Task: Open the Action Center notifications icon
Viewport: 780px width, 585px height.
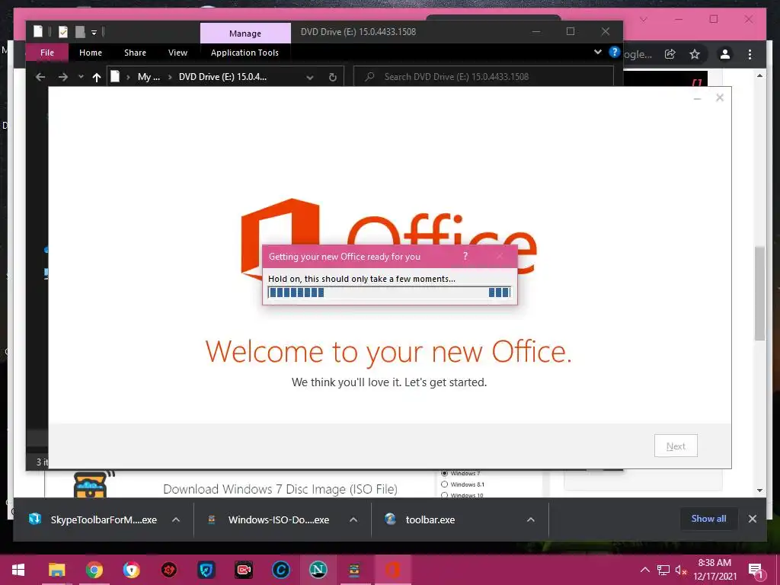Action: (x=756, y=570)
